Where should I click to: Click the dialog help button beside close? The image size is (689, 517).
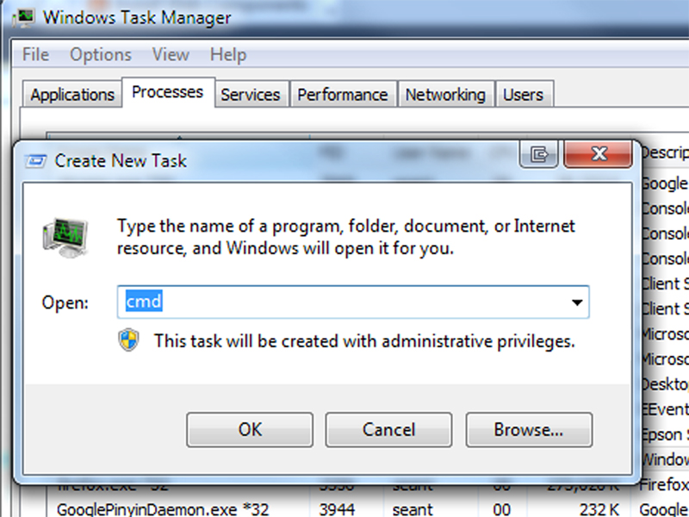[539, 154]
